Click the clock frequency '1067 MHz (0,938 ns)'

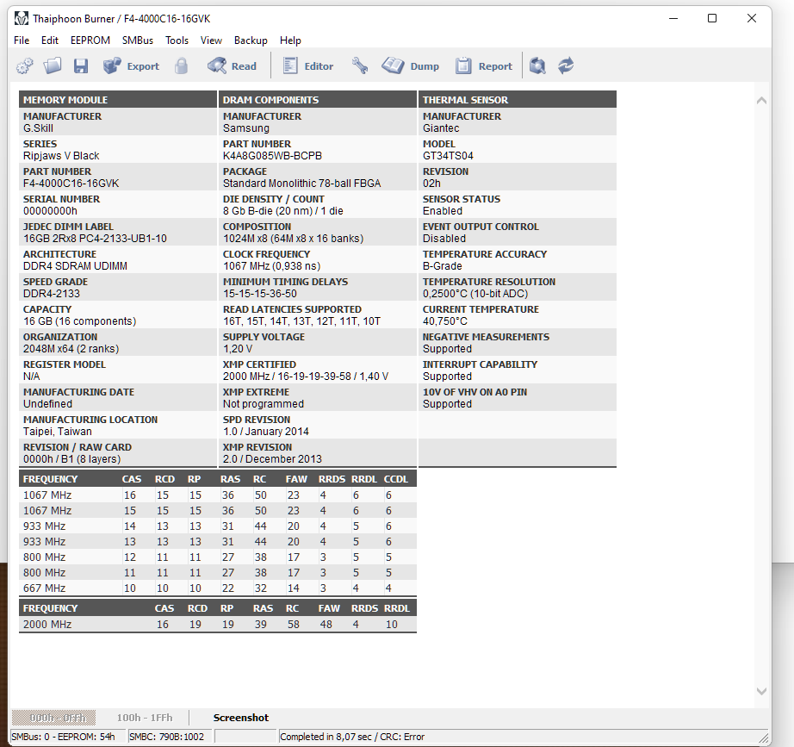(271, 265)
